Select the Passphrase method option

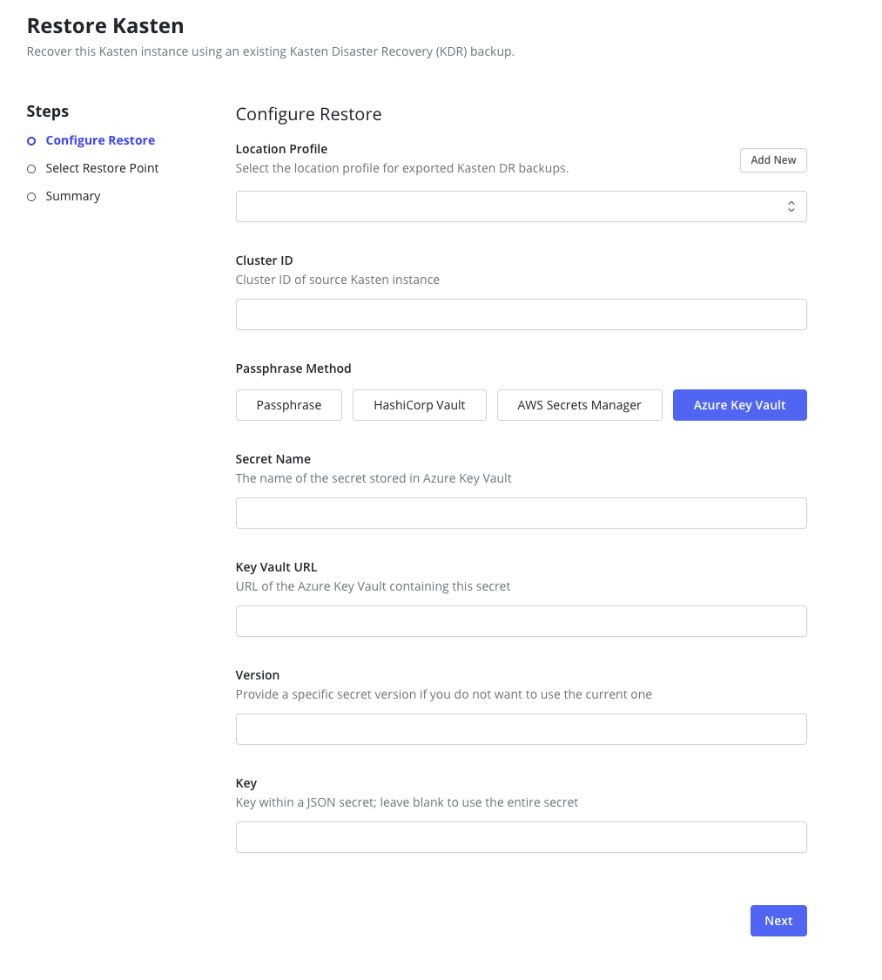pos(288,405)
